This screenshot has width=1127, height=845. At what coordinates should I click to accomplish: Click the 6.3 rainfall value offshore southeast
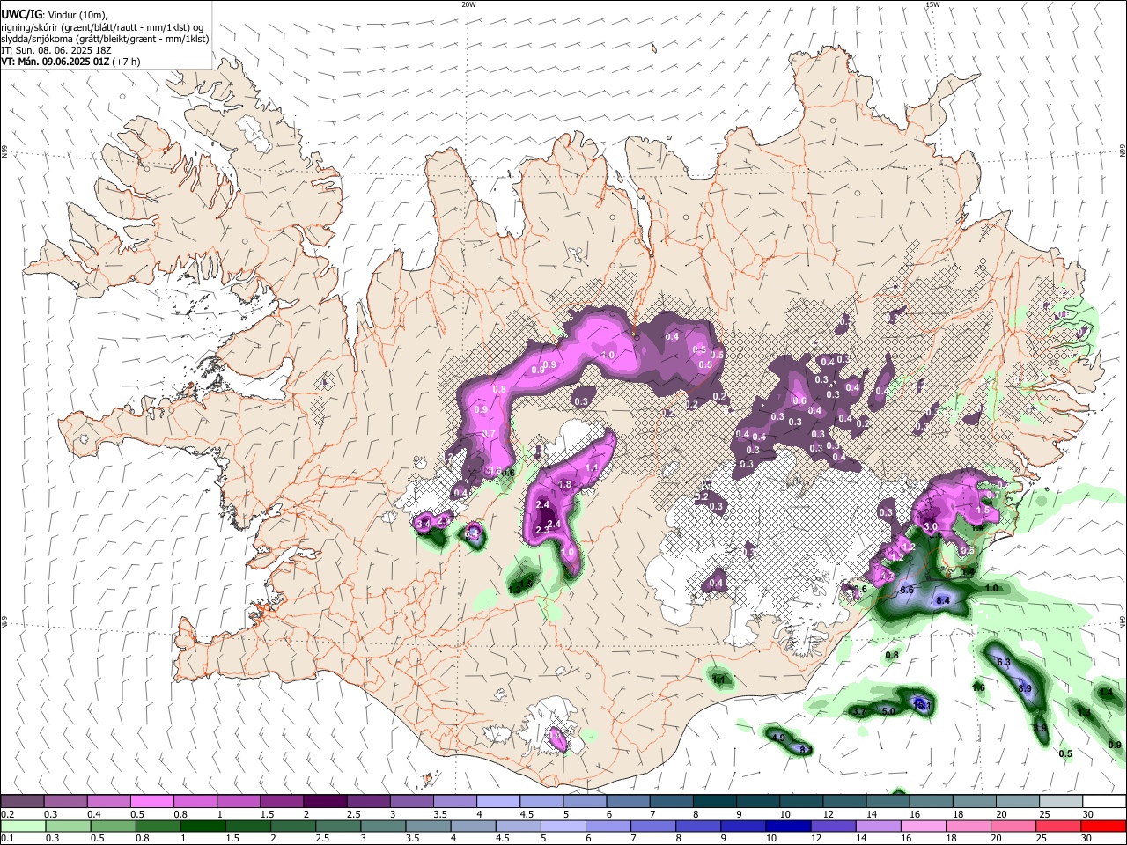[1003, 662]
